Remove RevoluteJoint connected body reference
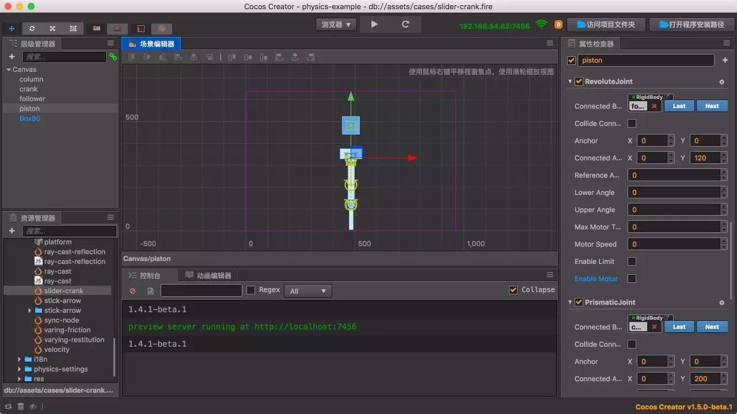 coord(654,106)
